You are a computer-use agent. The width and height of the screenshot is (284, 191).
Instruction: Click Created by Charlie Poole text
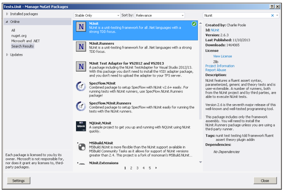point(226,25)
